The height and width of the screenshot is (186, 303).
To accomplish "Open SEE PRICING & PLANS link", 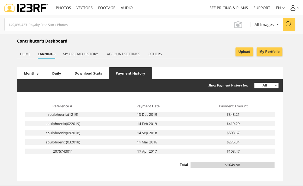I will tap(228, 8).
